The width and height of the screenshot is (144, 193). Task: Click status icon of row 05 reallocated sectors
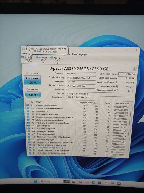(28, 108)
